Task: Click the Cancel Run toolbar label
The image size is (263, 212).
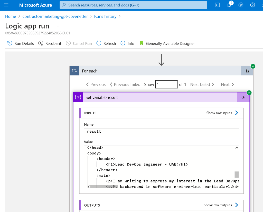Action: (x=82, y=43)
